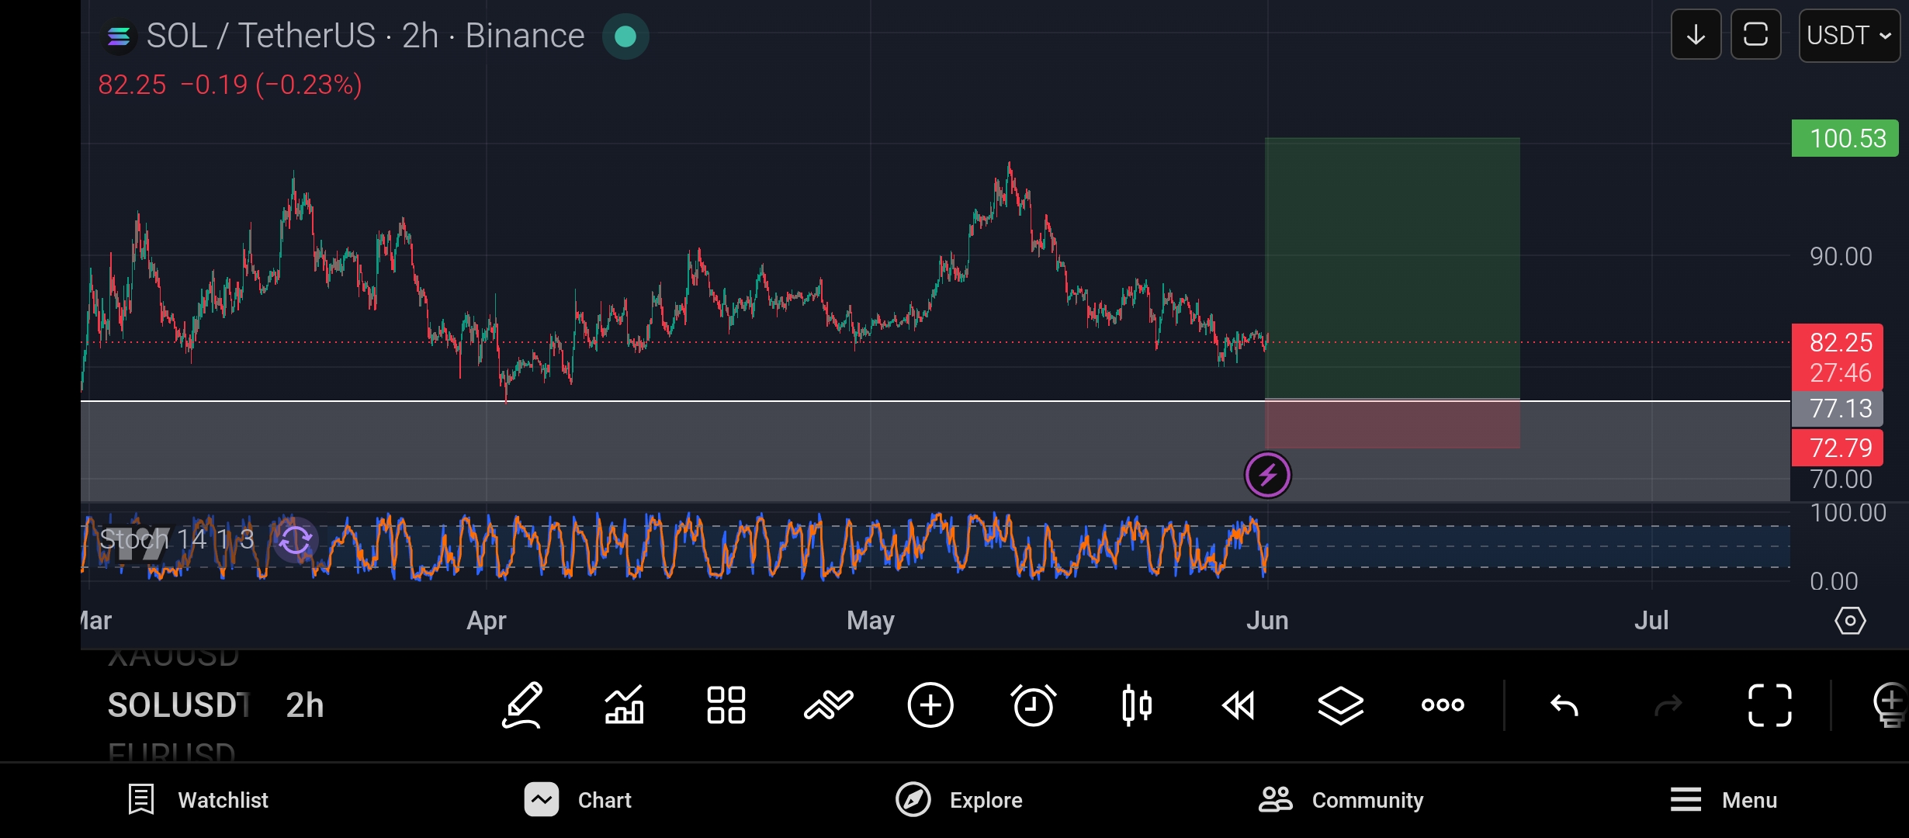
Task: Enter fullscreen mode icon
Action: pyautogui.click(x=1770, y=705)
